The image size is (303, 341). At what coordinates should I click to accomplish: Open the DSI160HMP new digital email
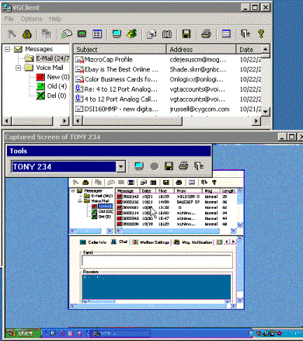tap(121, 109)
